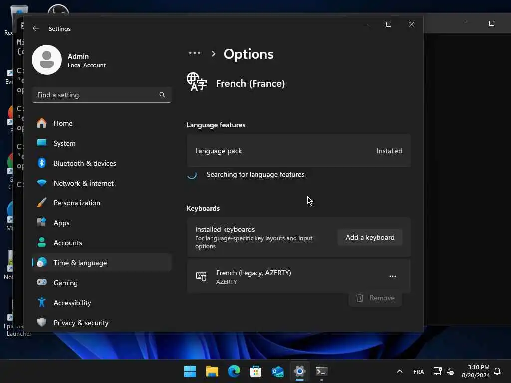Expand the breadcrumb ellipsis
Viewport: 511px width, 383px height.
[x=195, y=53]
